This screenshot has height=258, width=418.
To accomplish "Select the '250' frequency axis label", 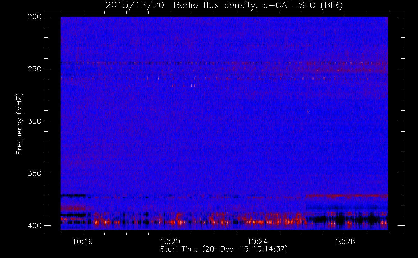I will pyautogui.click(x=35, y=69).
